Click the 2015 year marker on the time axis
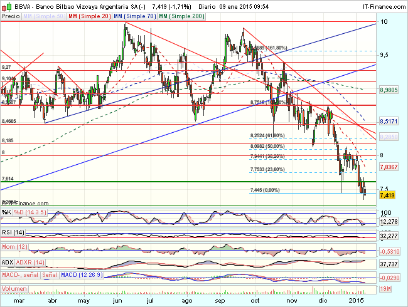The height and width of the screenshot is (307, 408). click(x=357, y=301)
